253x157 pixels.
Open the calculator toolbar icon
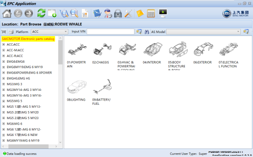pos(151,13)
